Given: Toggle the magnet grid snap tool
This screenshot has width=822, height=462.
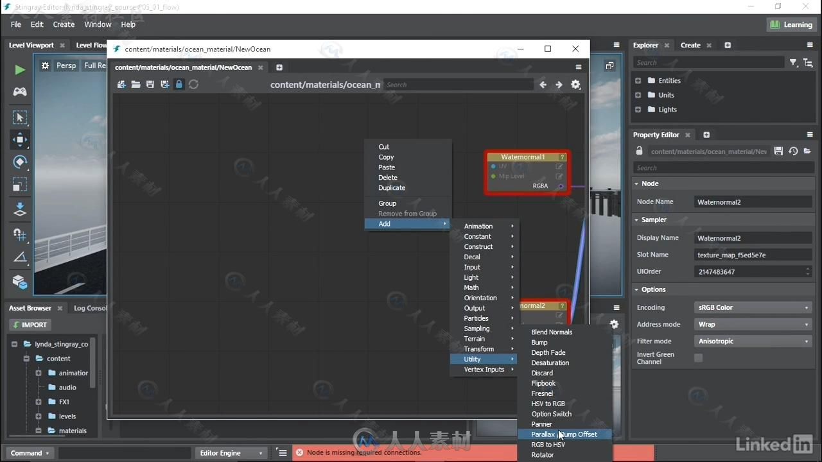Looking at the screenshot, I should tap(20, 234).
